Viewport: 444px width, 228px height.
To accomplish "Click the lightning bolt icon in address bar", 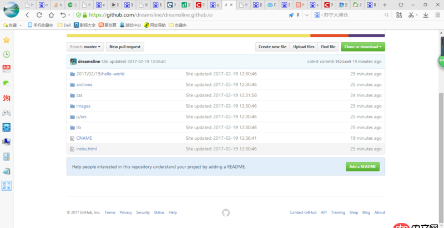I will 298,16.
